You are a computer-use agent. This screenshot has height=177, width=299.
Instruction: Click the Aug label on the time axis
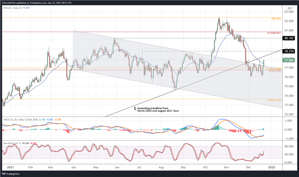point(161,167)
